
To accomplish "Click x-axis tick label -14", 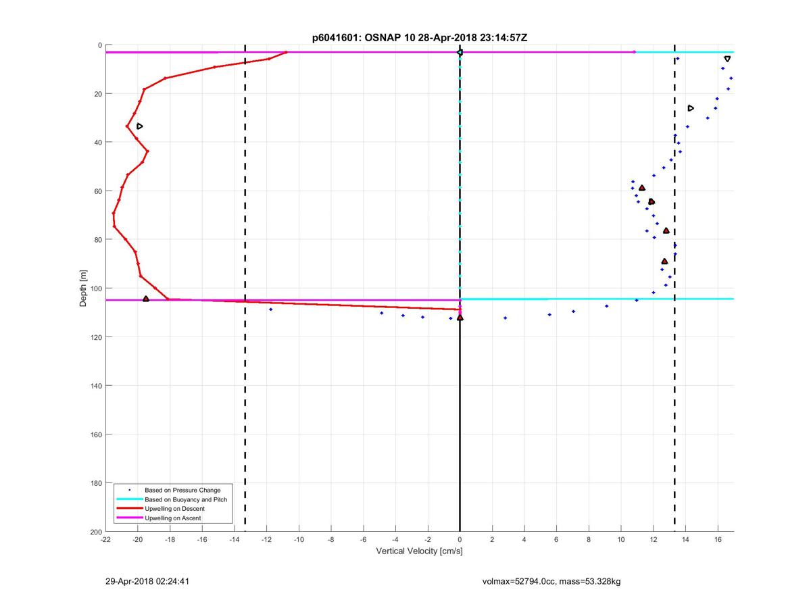I will pyautogui.click(x=234, y=540).
